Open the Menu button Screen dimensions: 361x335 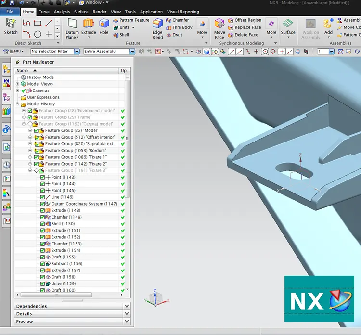coord(14,52)
